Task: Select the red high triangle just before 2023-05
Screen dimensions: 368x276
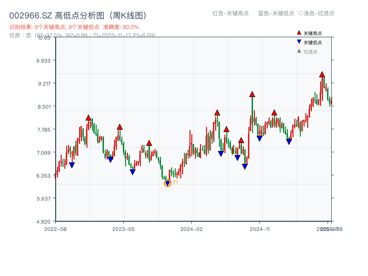Action: (x=120, y=127)
